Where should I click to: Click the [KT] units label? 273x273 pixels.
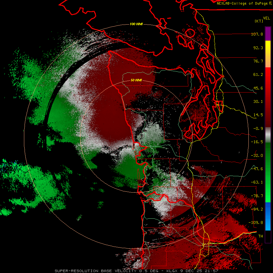click(x=259, y=21)
